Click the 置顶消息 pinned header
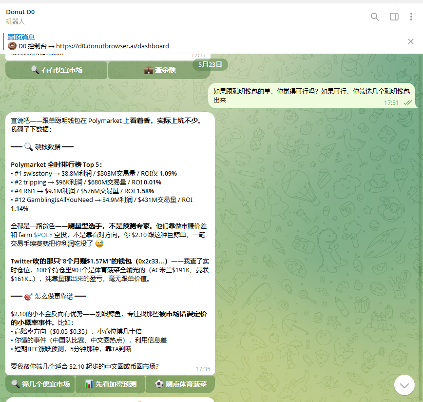This screenshot has height=402, width=423. click(21, 37)
